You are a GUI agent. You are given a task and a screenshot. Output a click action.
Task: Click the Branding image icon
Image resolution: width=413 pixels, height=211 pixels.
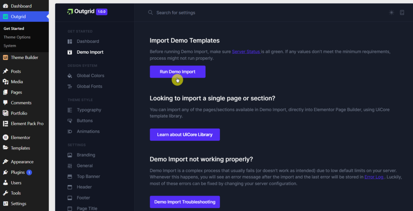[x=70, y=155]
